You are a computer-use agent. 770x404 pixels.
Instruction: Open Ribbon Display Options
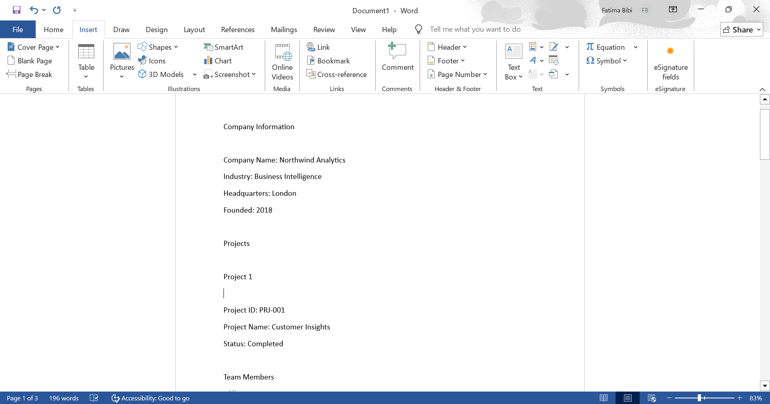click(x=673, y=10)
